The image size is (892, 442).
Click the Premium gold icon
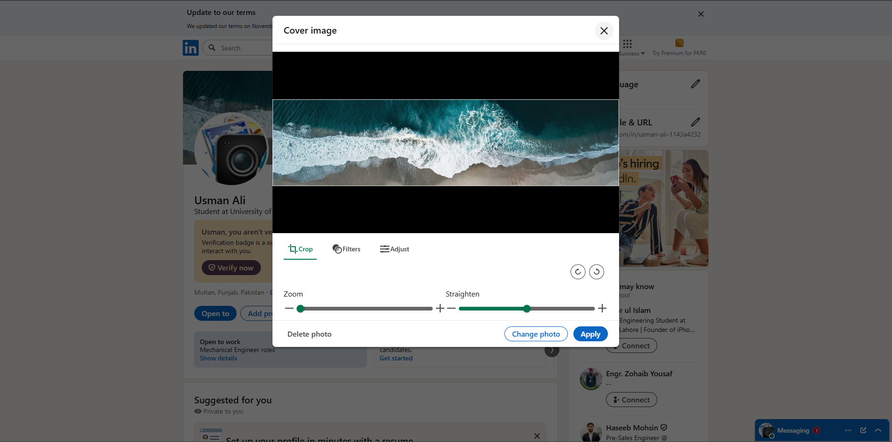(680, 43)
